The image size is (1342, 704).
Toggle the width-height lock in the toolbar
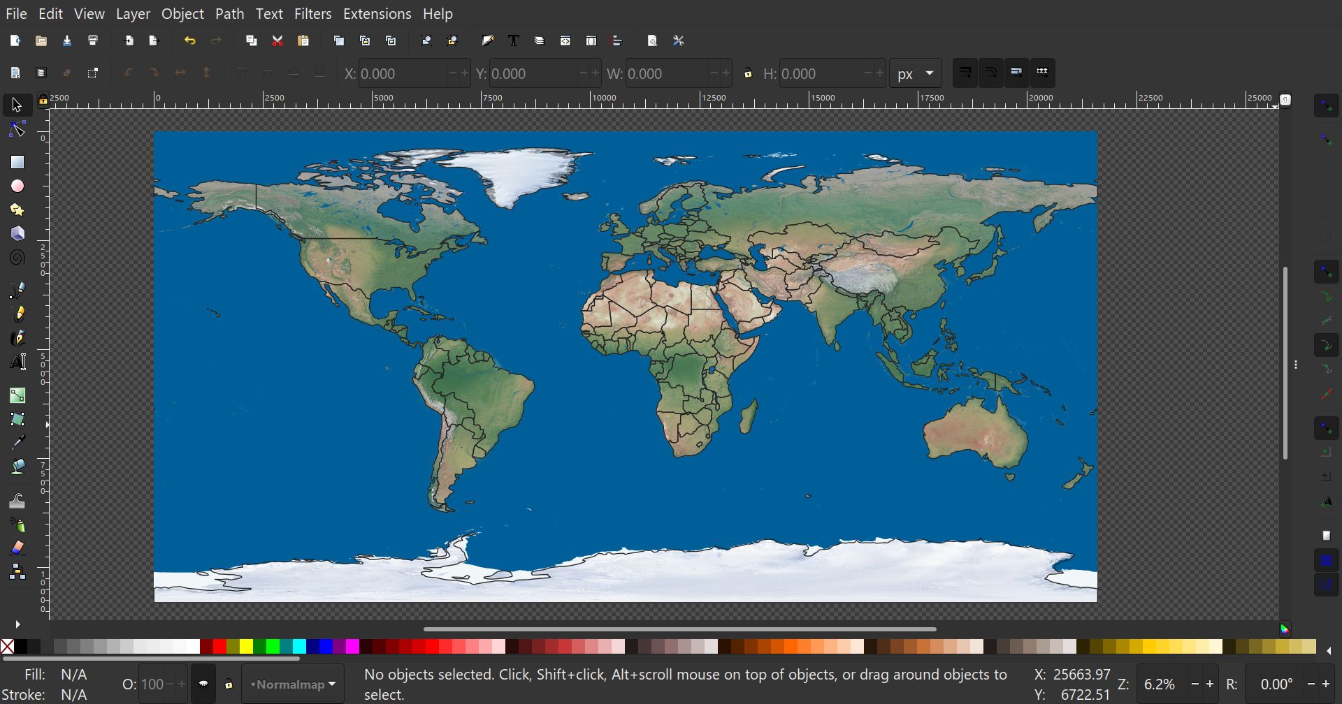click(x=747, y=73)
